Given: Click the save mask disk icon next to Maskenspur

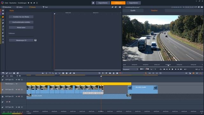Looking at the screenshot, I should [x=35, y=40].
